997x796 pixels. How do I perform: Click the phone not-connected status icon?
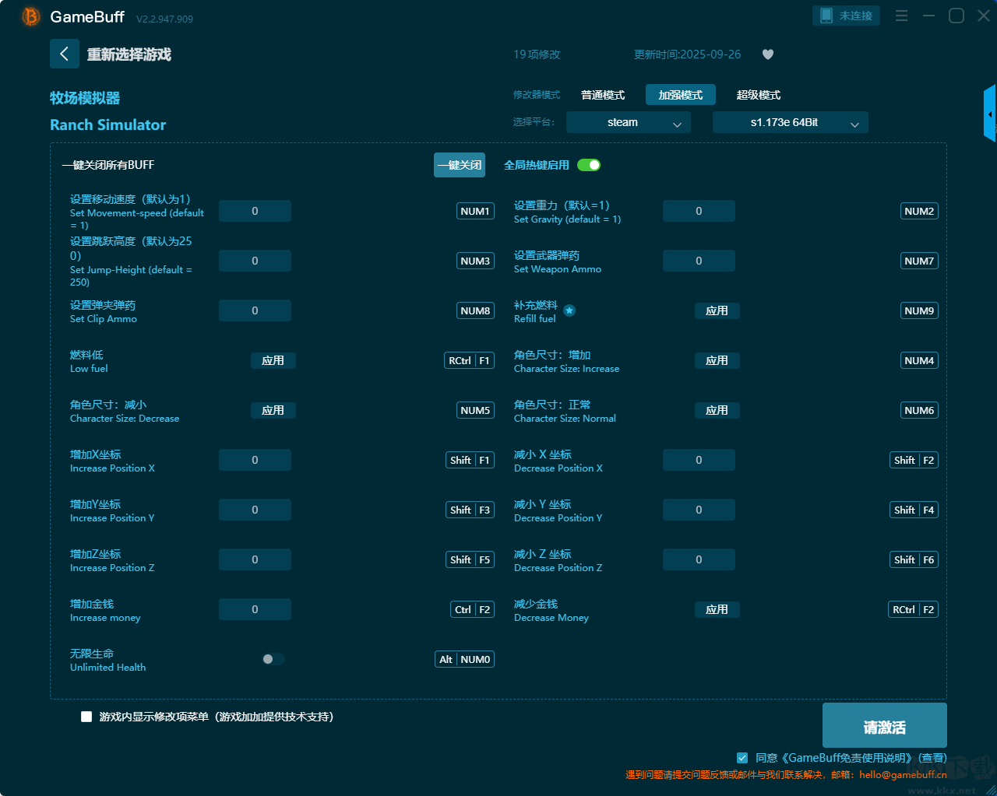click(826, 16)
